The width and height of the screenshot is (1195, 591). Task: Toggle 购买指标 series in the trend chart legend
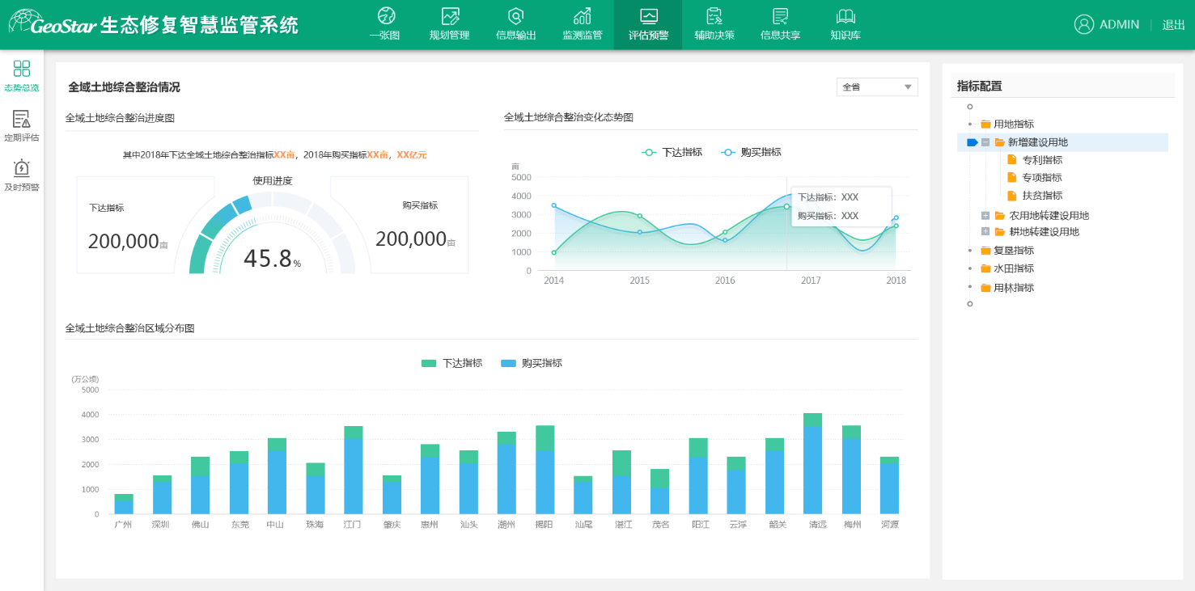pos(751,152)
